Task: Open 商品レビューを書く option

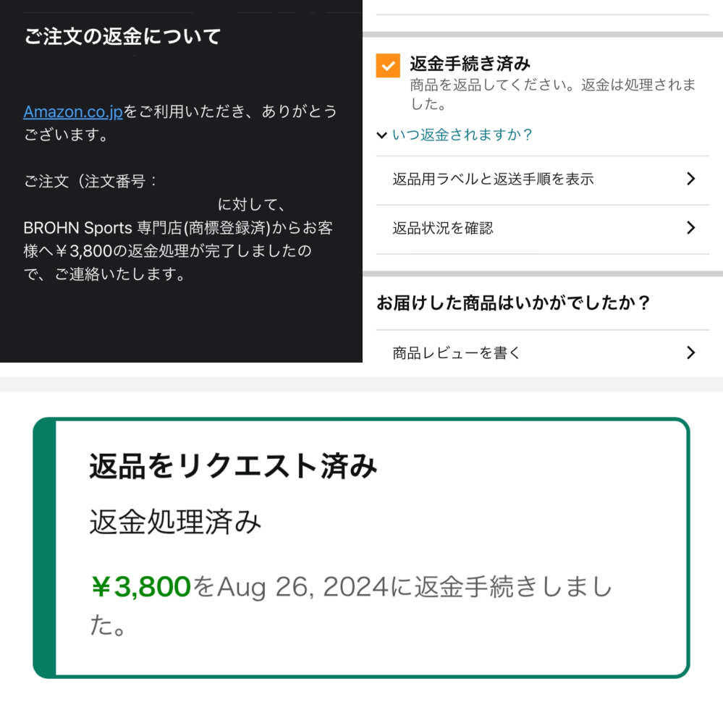Action: [x=542, y=352]
